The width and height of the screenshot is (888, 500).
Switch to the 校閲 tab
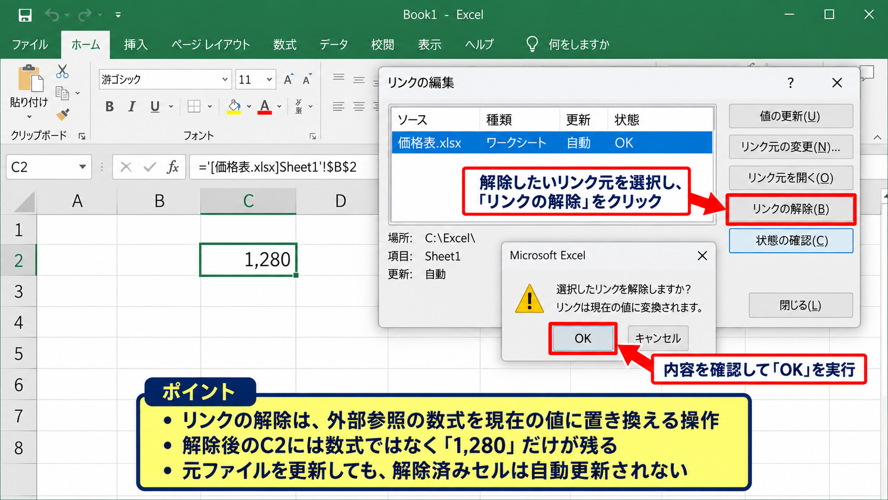[382, 45]
